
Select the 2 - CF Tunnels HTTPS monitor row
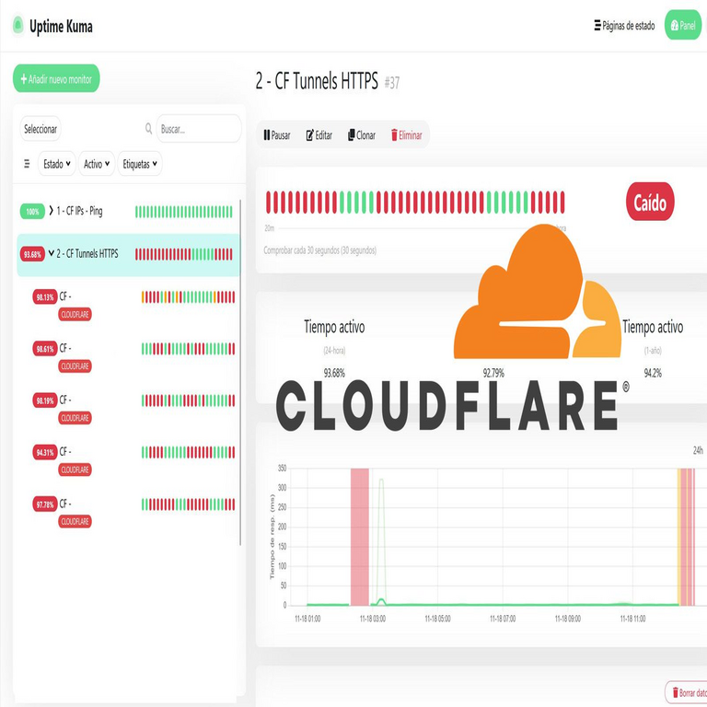pyautogui.click(x=129, y=255)
